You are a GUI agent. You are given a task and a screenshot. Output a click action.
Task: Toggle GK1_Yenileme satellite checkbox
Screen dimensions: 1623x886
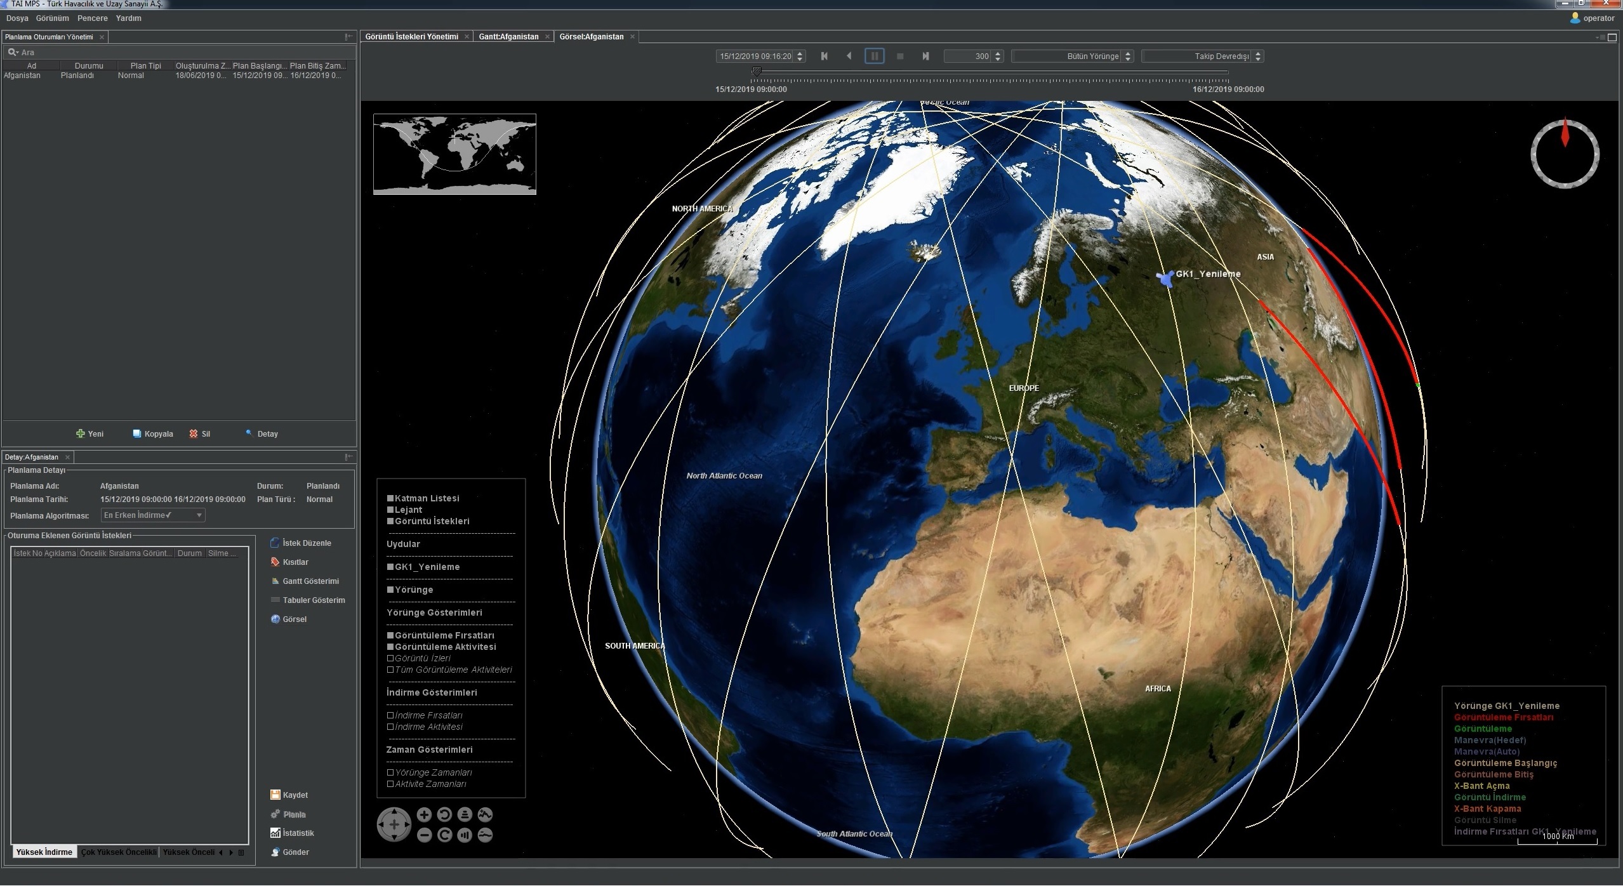[390, 567]
